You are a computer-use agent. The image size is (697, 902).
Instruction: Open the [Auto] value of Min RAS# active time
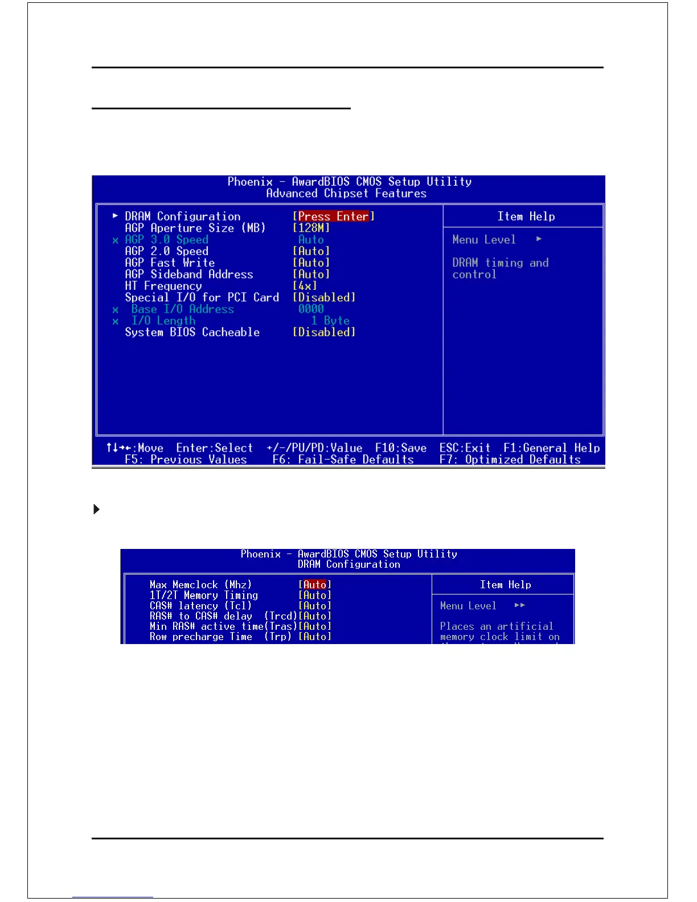coord(315,626)
